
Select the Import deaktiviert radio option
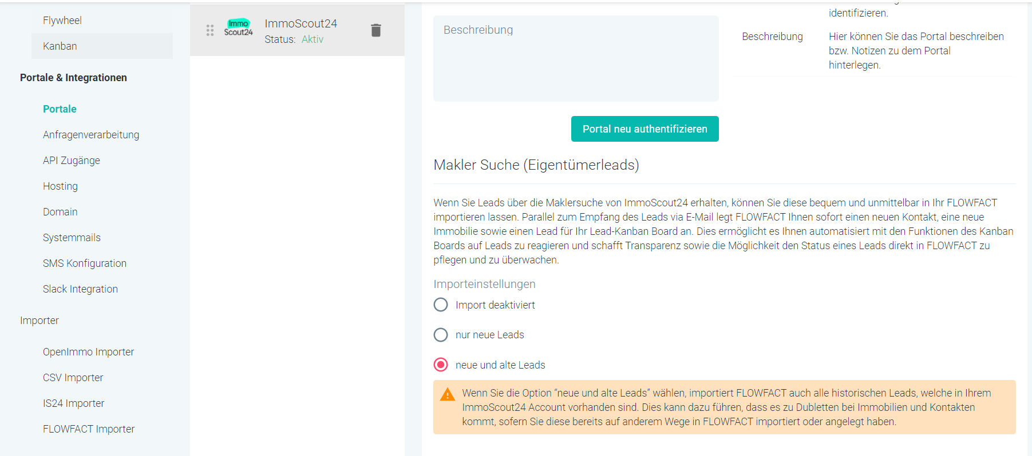pyautogui.click(x=441, y=305)
